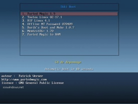Select the Parted Magic 1.9 boot entry
The height and width of the screenshot is (104, 138).
click(x=69, y=14)
